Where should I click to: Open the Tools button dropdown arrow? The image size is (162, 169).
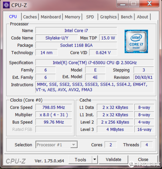94,159
